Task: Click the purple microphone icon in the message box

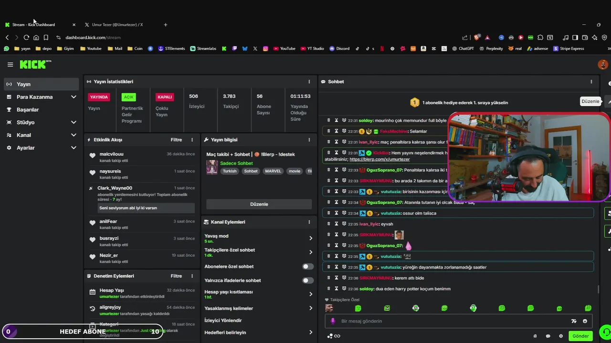Action: (x=333, y=321)
